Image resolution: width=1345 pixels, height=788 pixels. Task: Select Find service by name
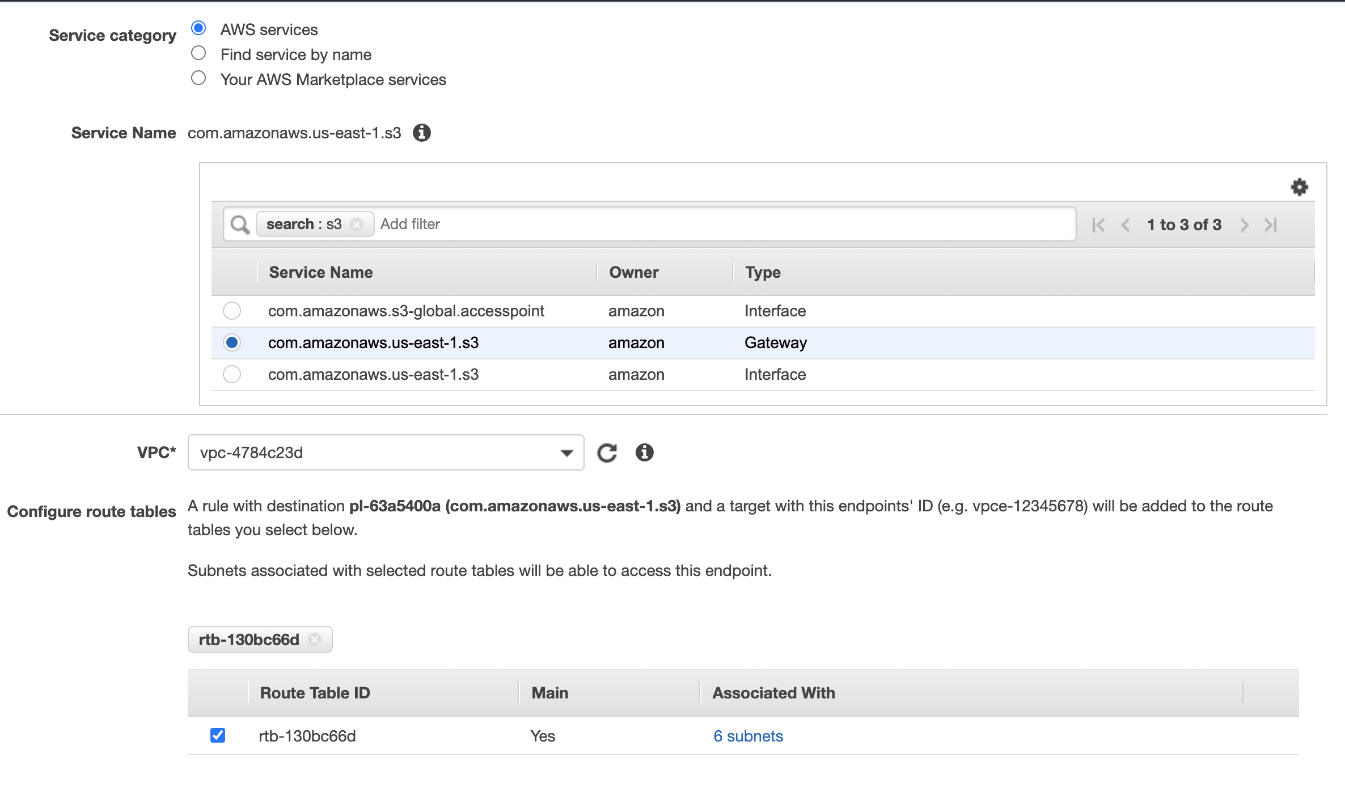(198, 52)
